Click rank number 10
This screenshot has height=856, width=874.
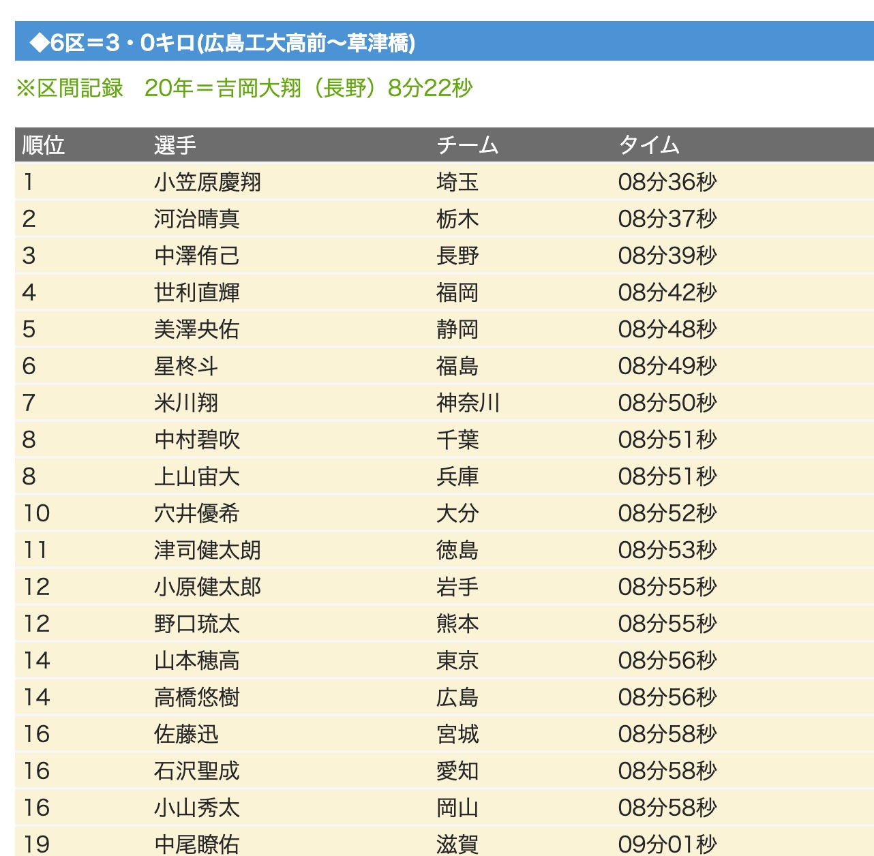[x=37, y=513]
